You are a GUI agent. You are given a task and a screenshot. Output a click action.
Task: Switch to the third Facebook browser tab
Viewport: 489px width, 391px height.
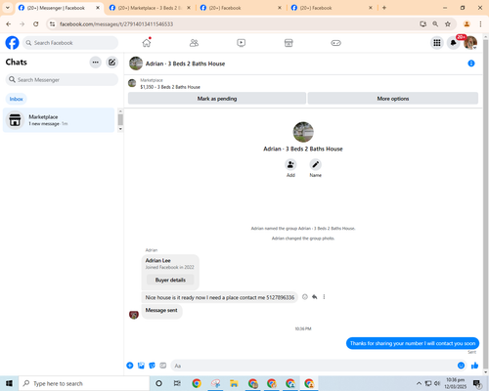(x=241, y=8)
